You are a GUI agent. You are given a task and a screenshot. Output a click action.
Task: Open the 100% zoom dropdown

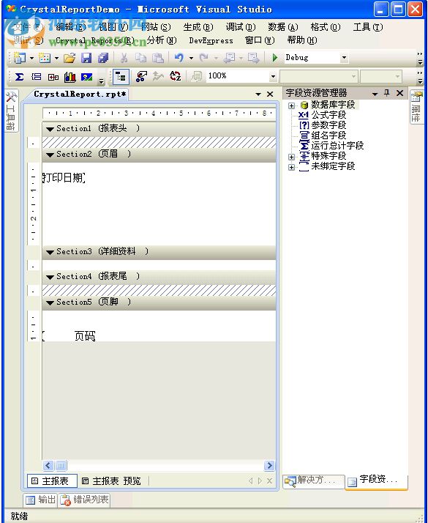click(273, 77)
